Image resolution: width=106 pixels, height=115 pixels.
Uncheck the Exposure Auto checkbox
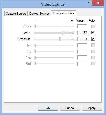93,39
